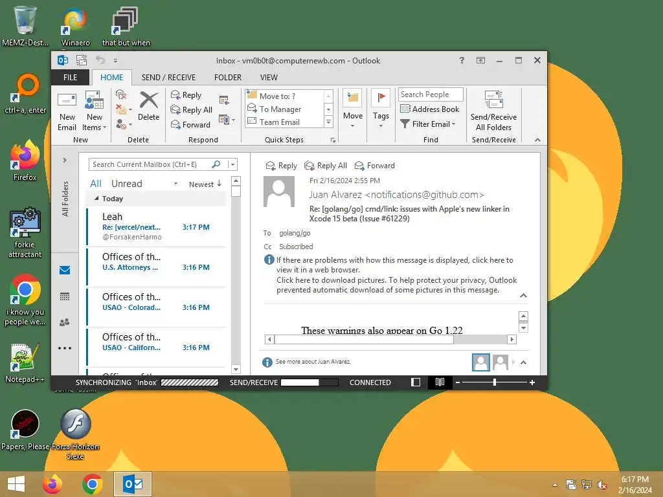The height and width of the screenshot is (497, 663).
Task: Click the zoom slider handle
Action: [494, 382]
